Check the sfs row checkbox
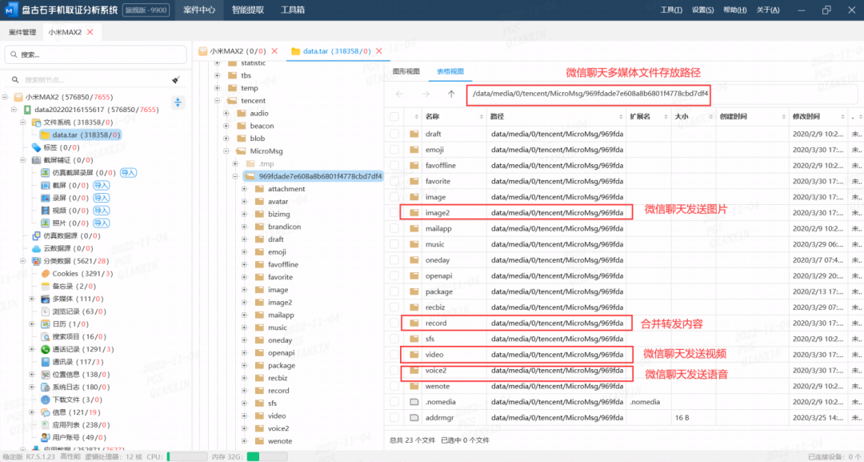 pyautogui.click(x=394, y=339)
